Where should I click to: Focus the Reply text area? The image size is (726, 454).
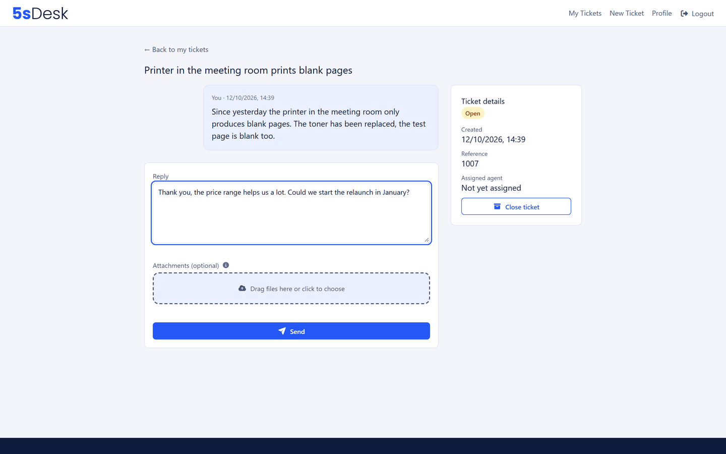[291, 213]
